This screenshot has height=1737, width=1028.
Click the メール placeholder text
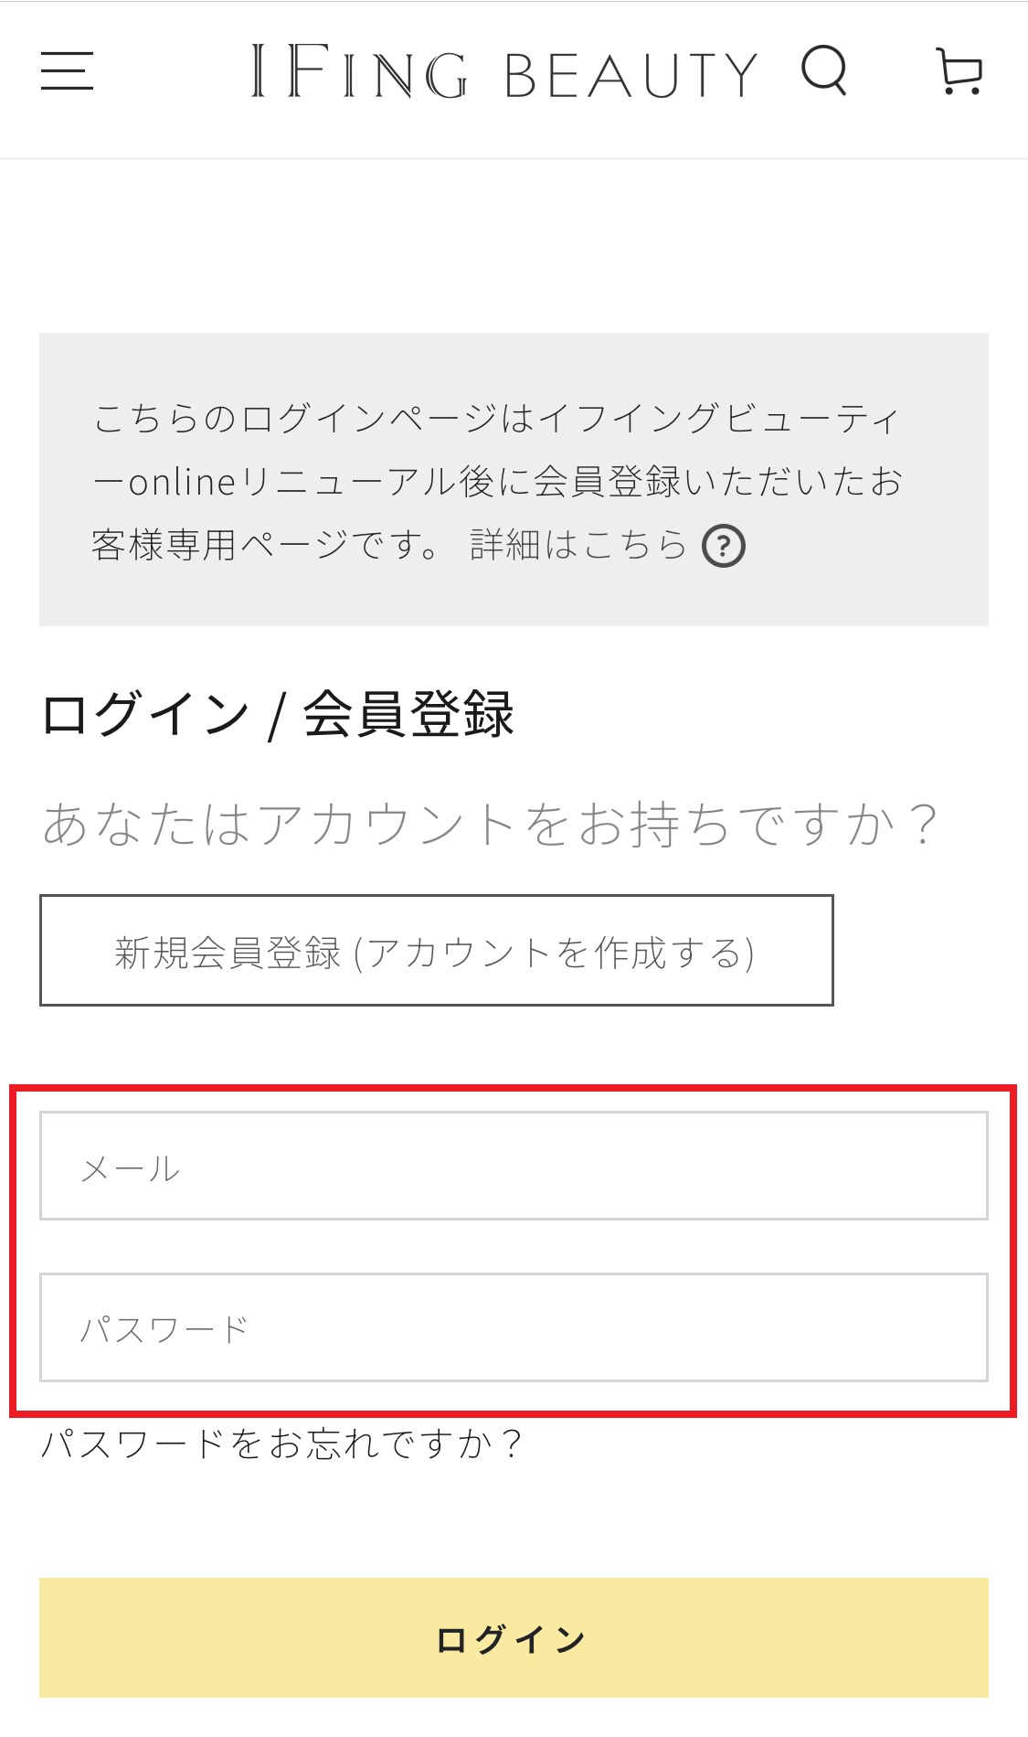tap(131, 1168)
